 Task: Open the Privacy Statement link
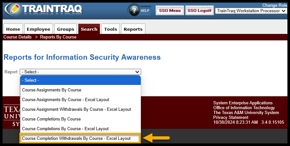pyautogui.click(x=231, y=117)
